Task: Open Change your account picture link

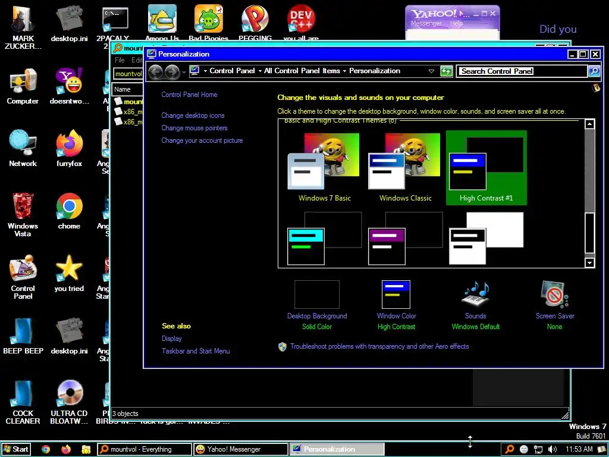Action: [202, 140]
